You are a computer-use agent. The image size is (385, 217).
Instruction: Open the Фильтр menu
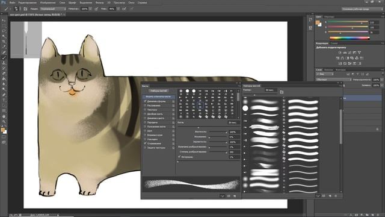point(99,2)
